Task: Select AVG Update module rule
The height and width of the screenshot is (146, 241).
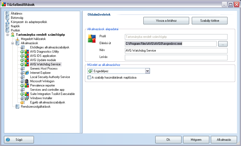Action: [43, 60]
